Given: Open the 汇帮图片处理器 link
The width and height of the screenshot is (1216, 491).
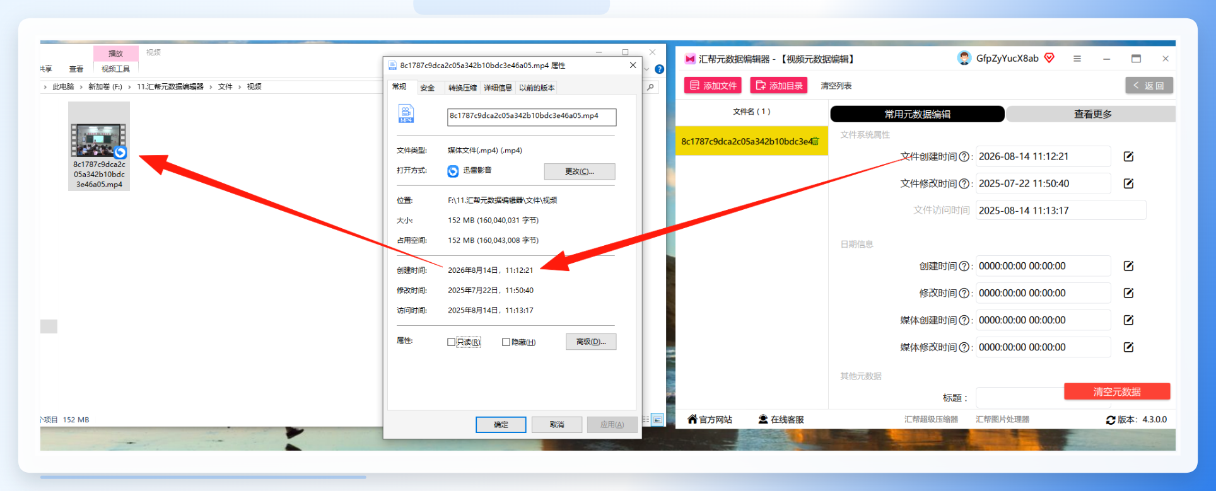Looking at the screenshot, I should 1002,420.
